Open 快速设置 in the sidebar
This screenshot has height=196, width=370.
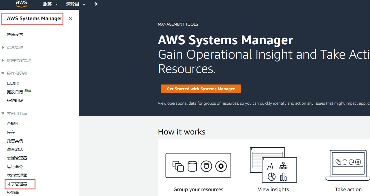pos(15,34)
